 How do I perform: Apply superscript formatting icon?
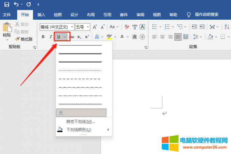tap(87, 37)
